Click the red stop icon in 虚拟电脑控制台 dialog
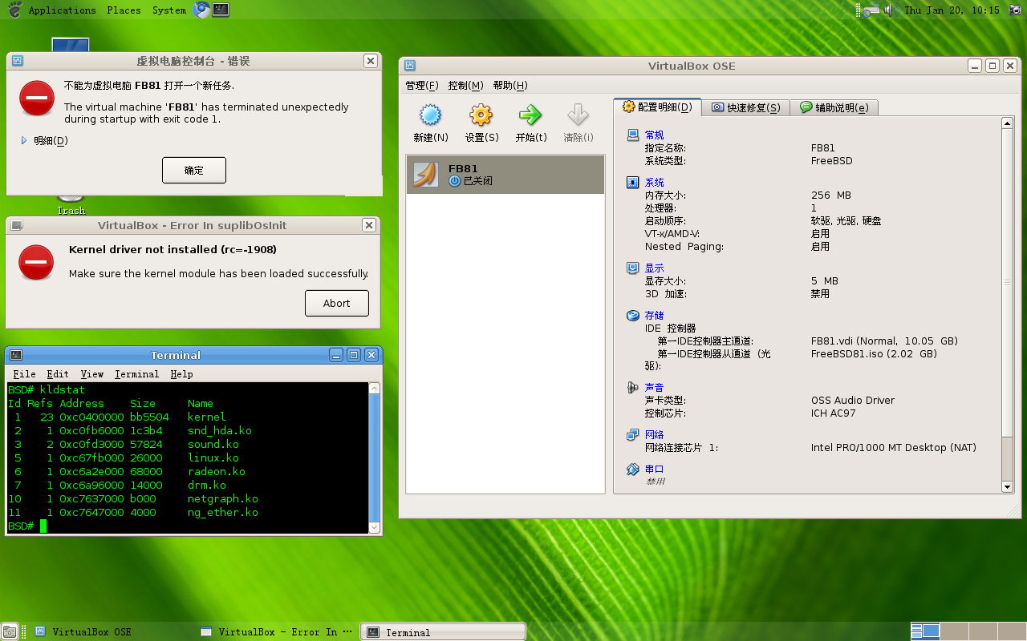Viewport: 1027px width, 641px height. (x=37, y=98)
